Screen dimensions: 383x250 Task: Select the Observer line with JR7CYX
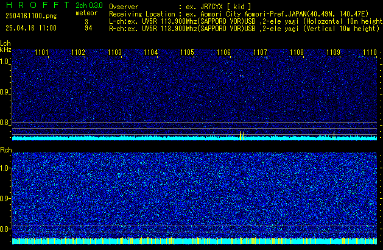[180, 7]
